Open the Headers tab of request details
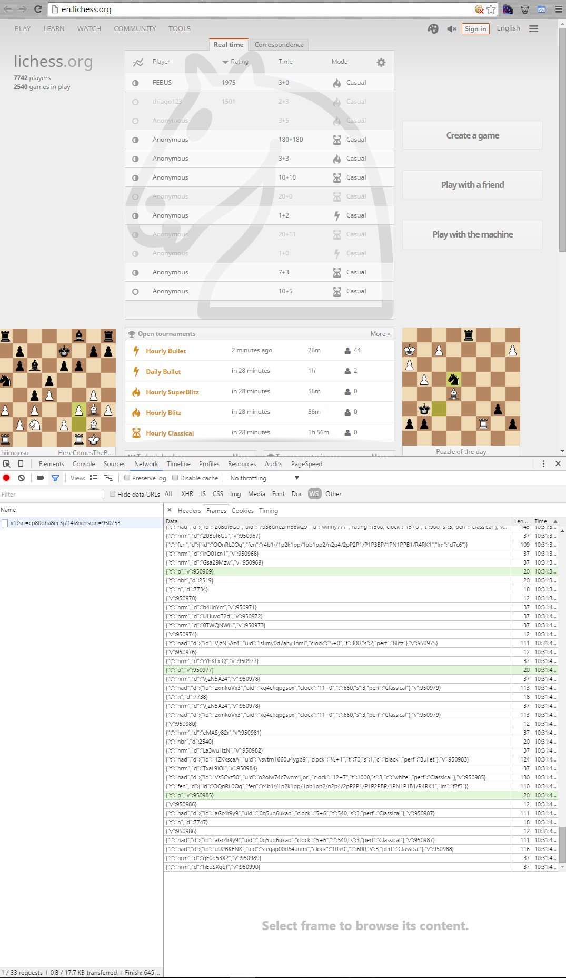 189,510
